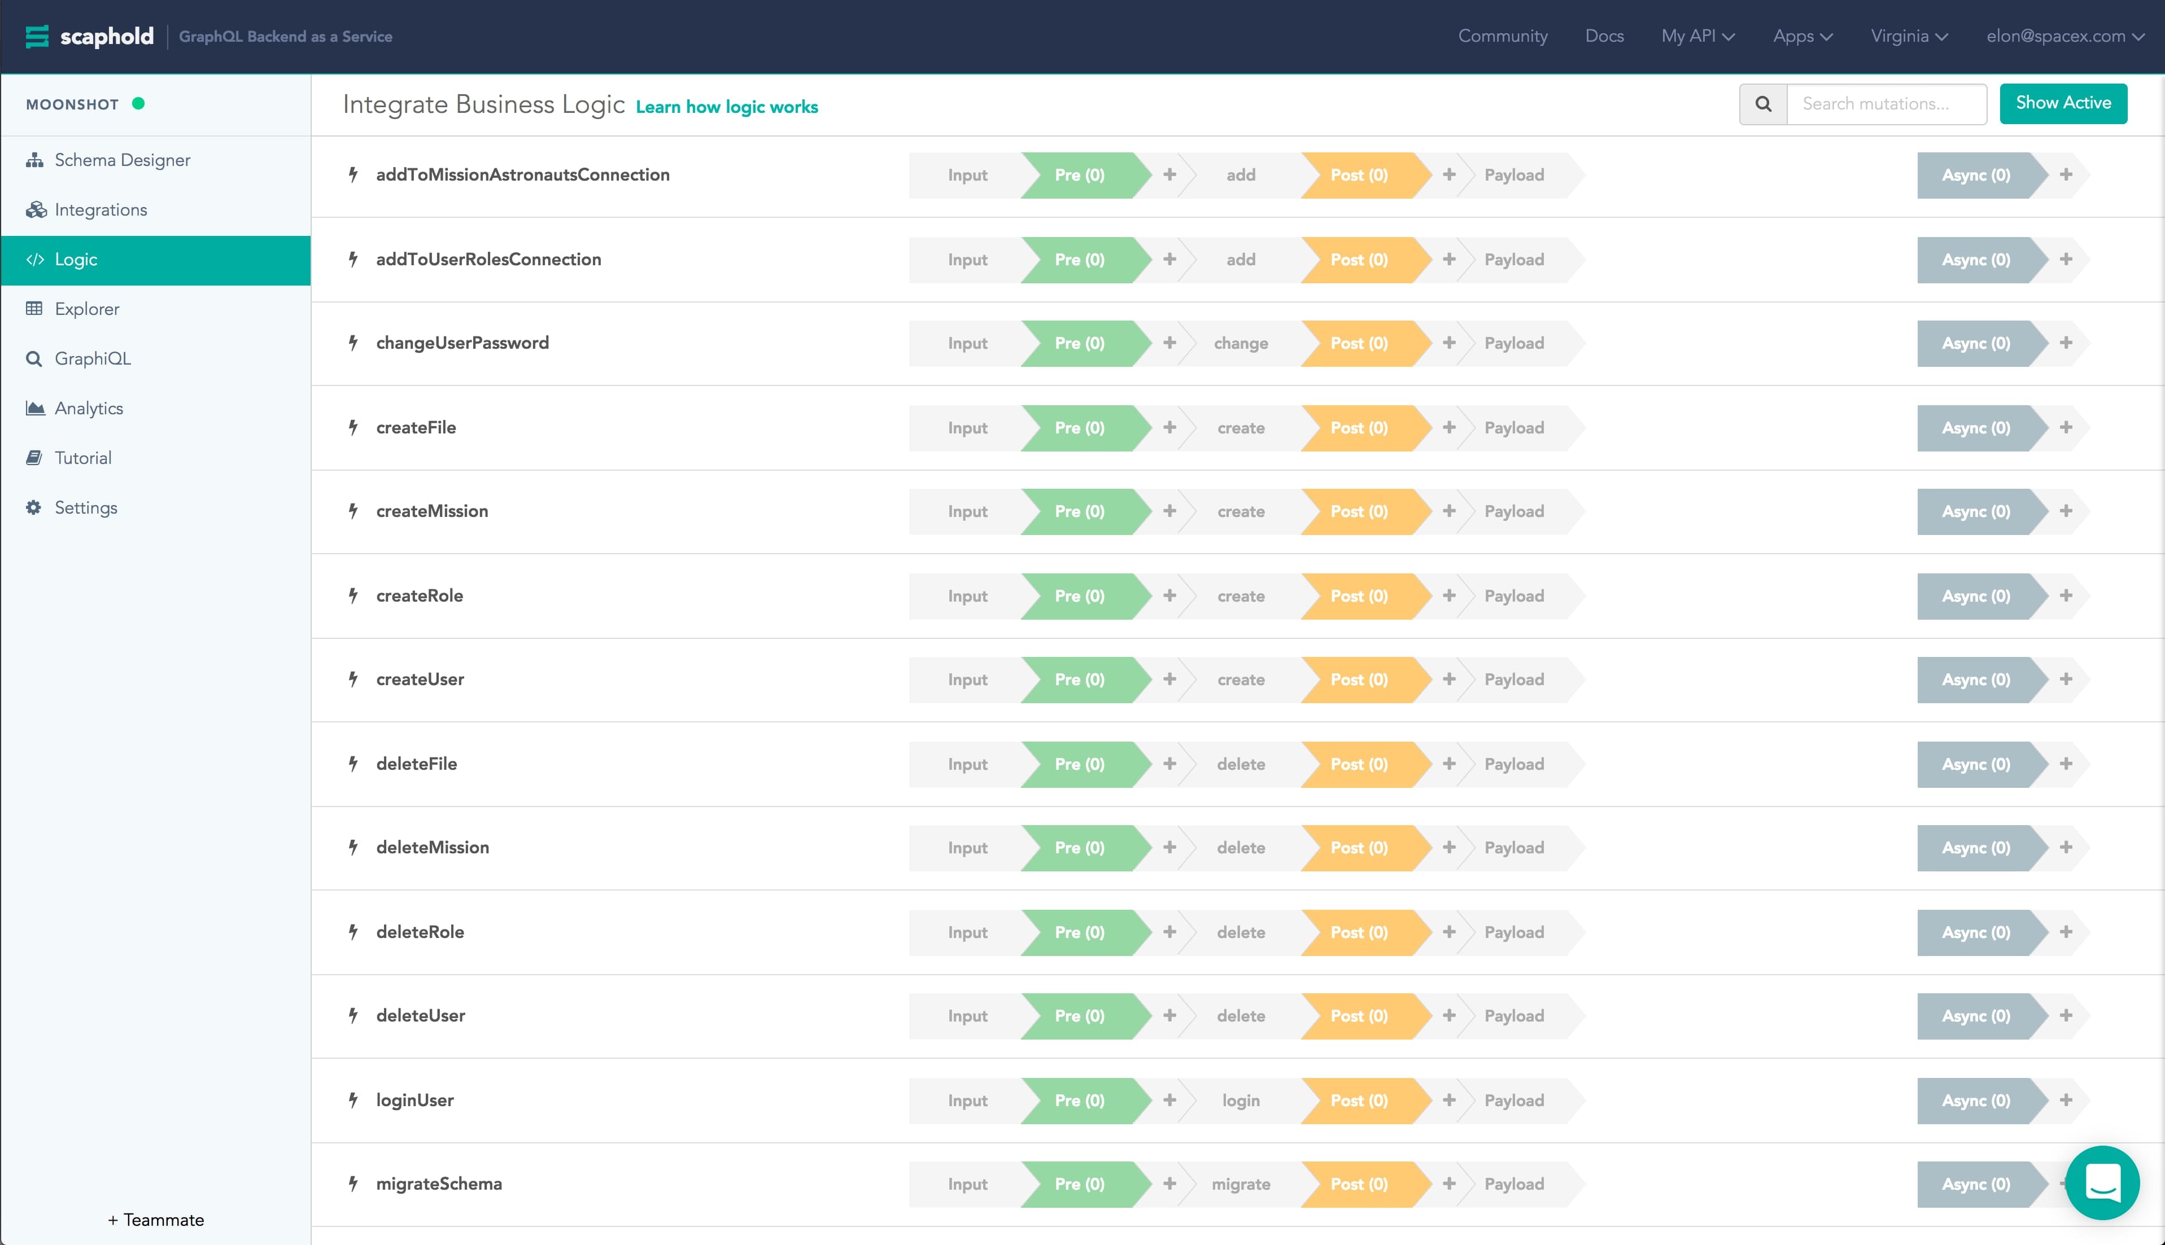Viewport: 2165px width, 1245px height.
Task: Open Learn how logic works link
Action: click(726, 107)
